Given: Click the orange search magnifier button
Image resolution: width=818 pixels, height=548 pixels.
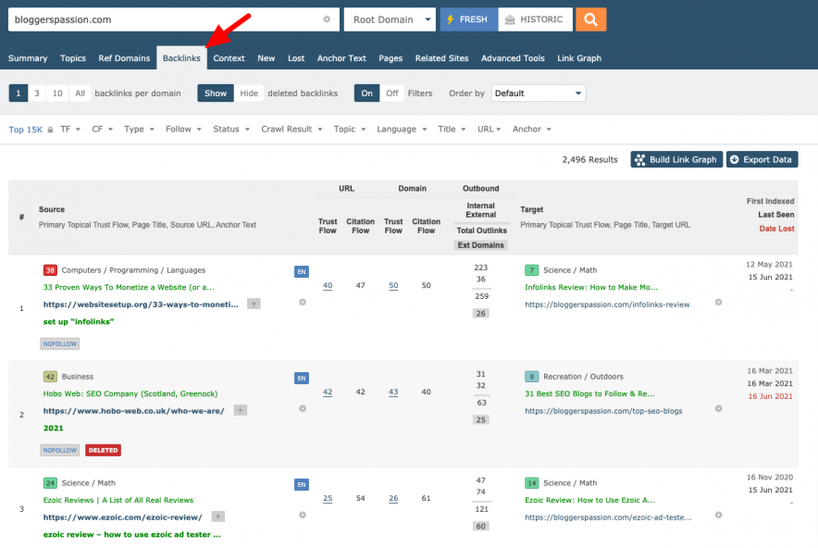Looking at the screenshot, I should tap(590, 19).
